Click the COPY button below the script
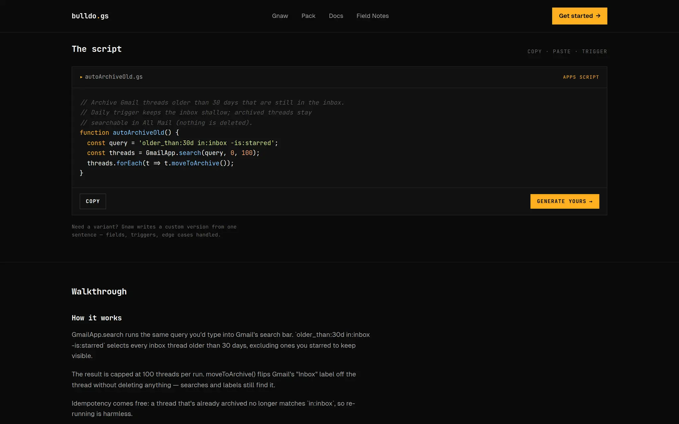This screenshot has height=424, width=679. [x=93, y=201]
